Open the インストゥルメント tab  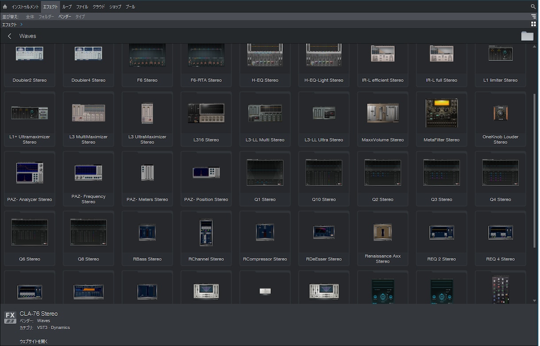25,7
